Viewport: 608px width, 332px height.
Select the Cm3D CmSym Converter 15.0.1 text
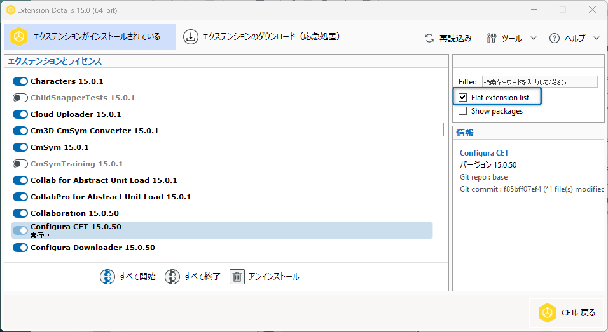(x=94, y=131)
